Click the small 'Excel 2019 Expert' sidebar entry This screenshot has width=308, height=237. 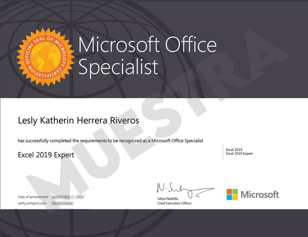click(x=239, y=154)
